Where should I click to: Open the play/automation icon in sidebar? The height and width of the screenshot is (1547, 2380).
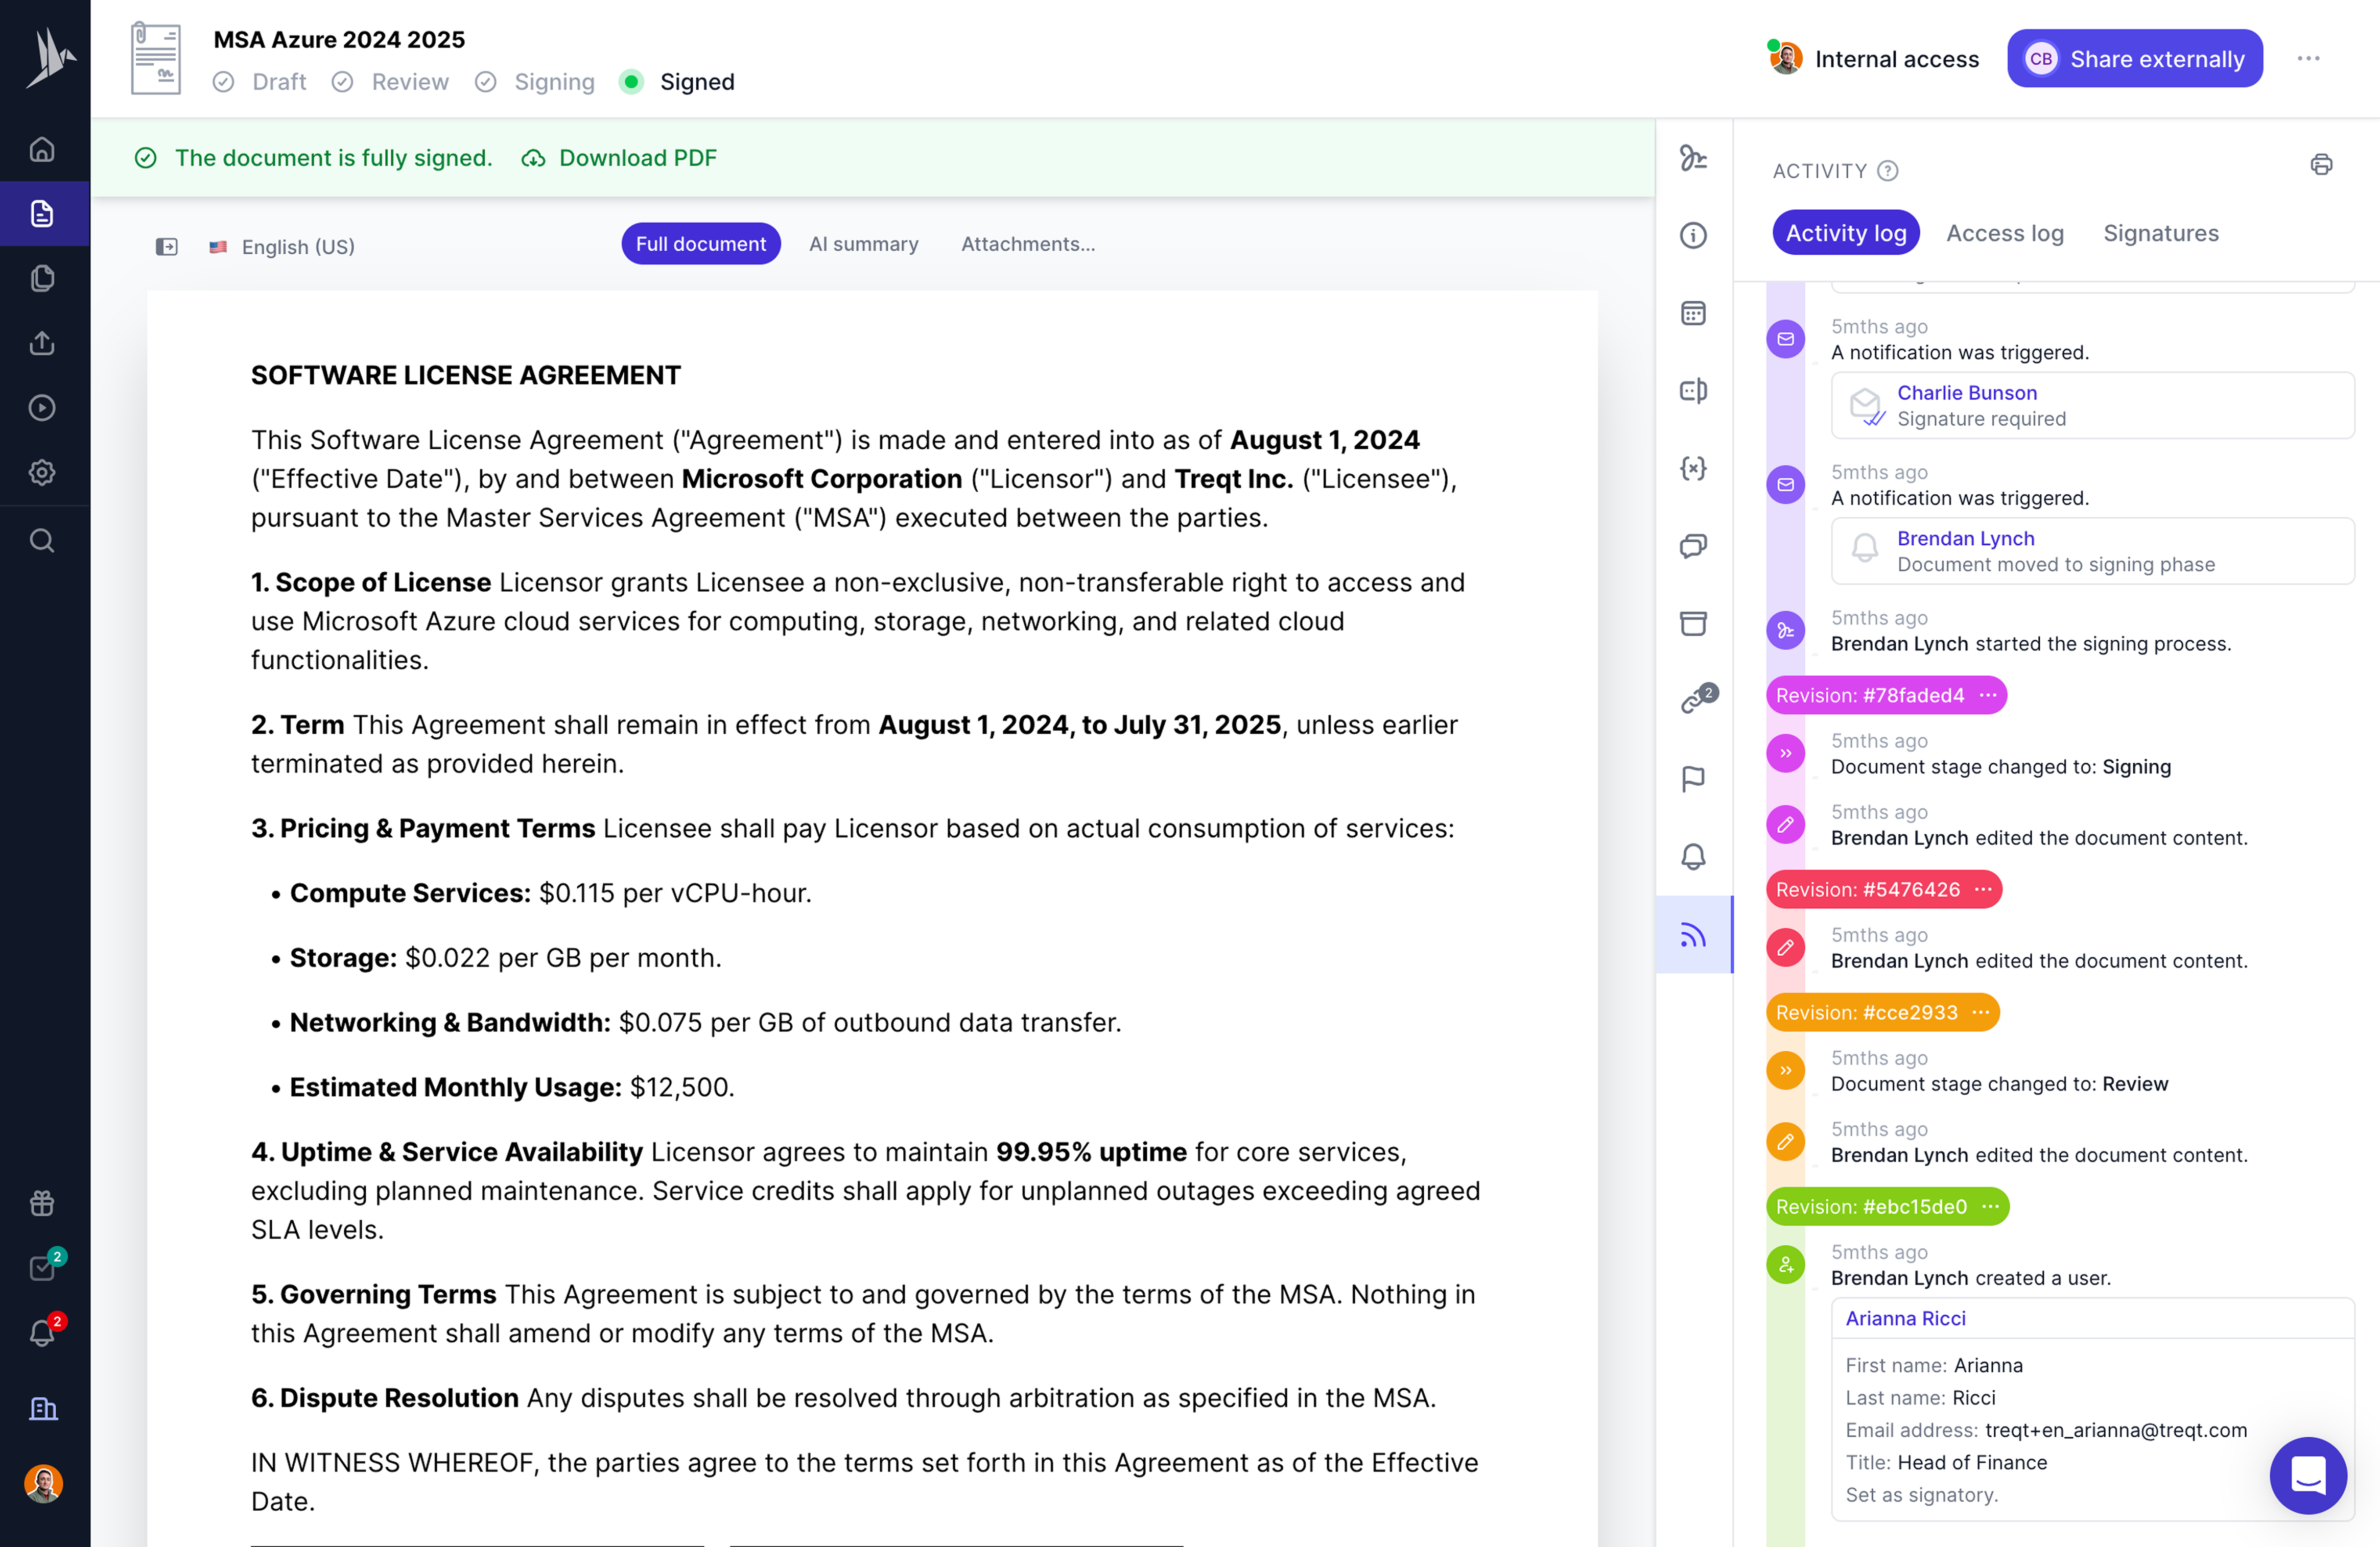[42, 408]
